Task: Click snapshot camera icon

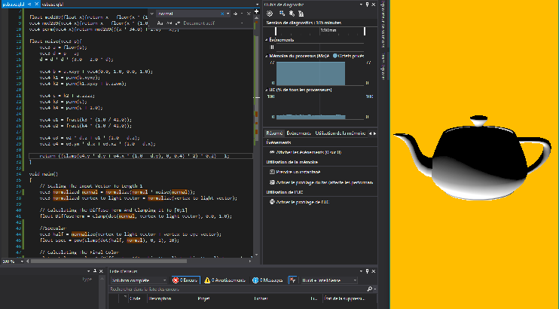Action: (x=272, y=172)
